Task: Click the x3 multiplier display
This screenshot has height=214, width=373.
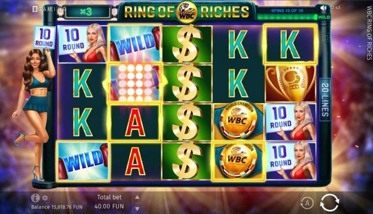Action: (x=88, y=12)
